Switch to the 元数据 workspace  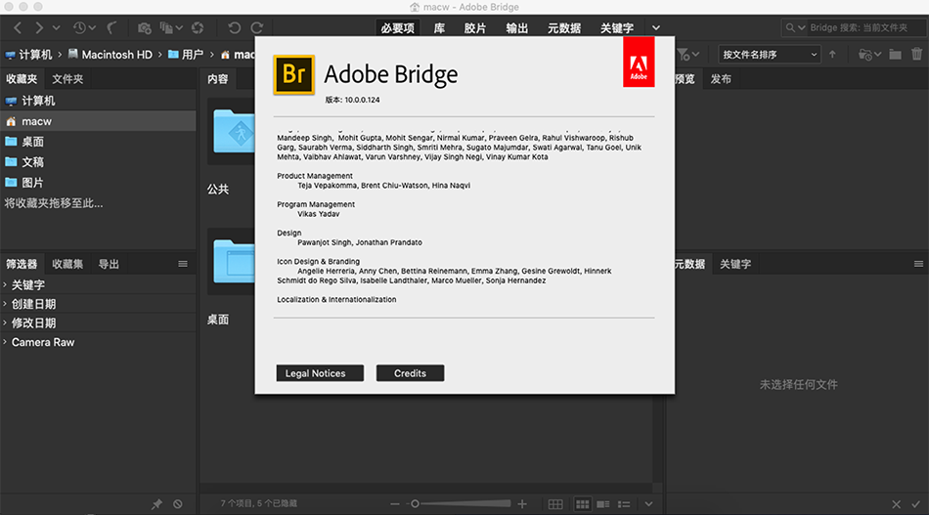tap(564, 27)
